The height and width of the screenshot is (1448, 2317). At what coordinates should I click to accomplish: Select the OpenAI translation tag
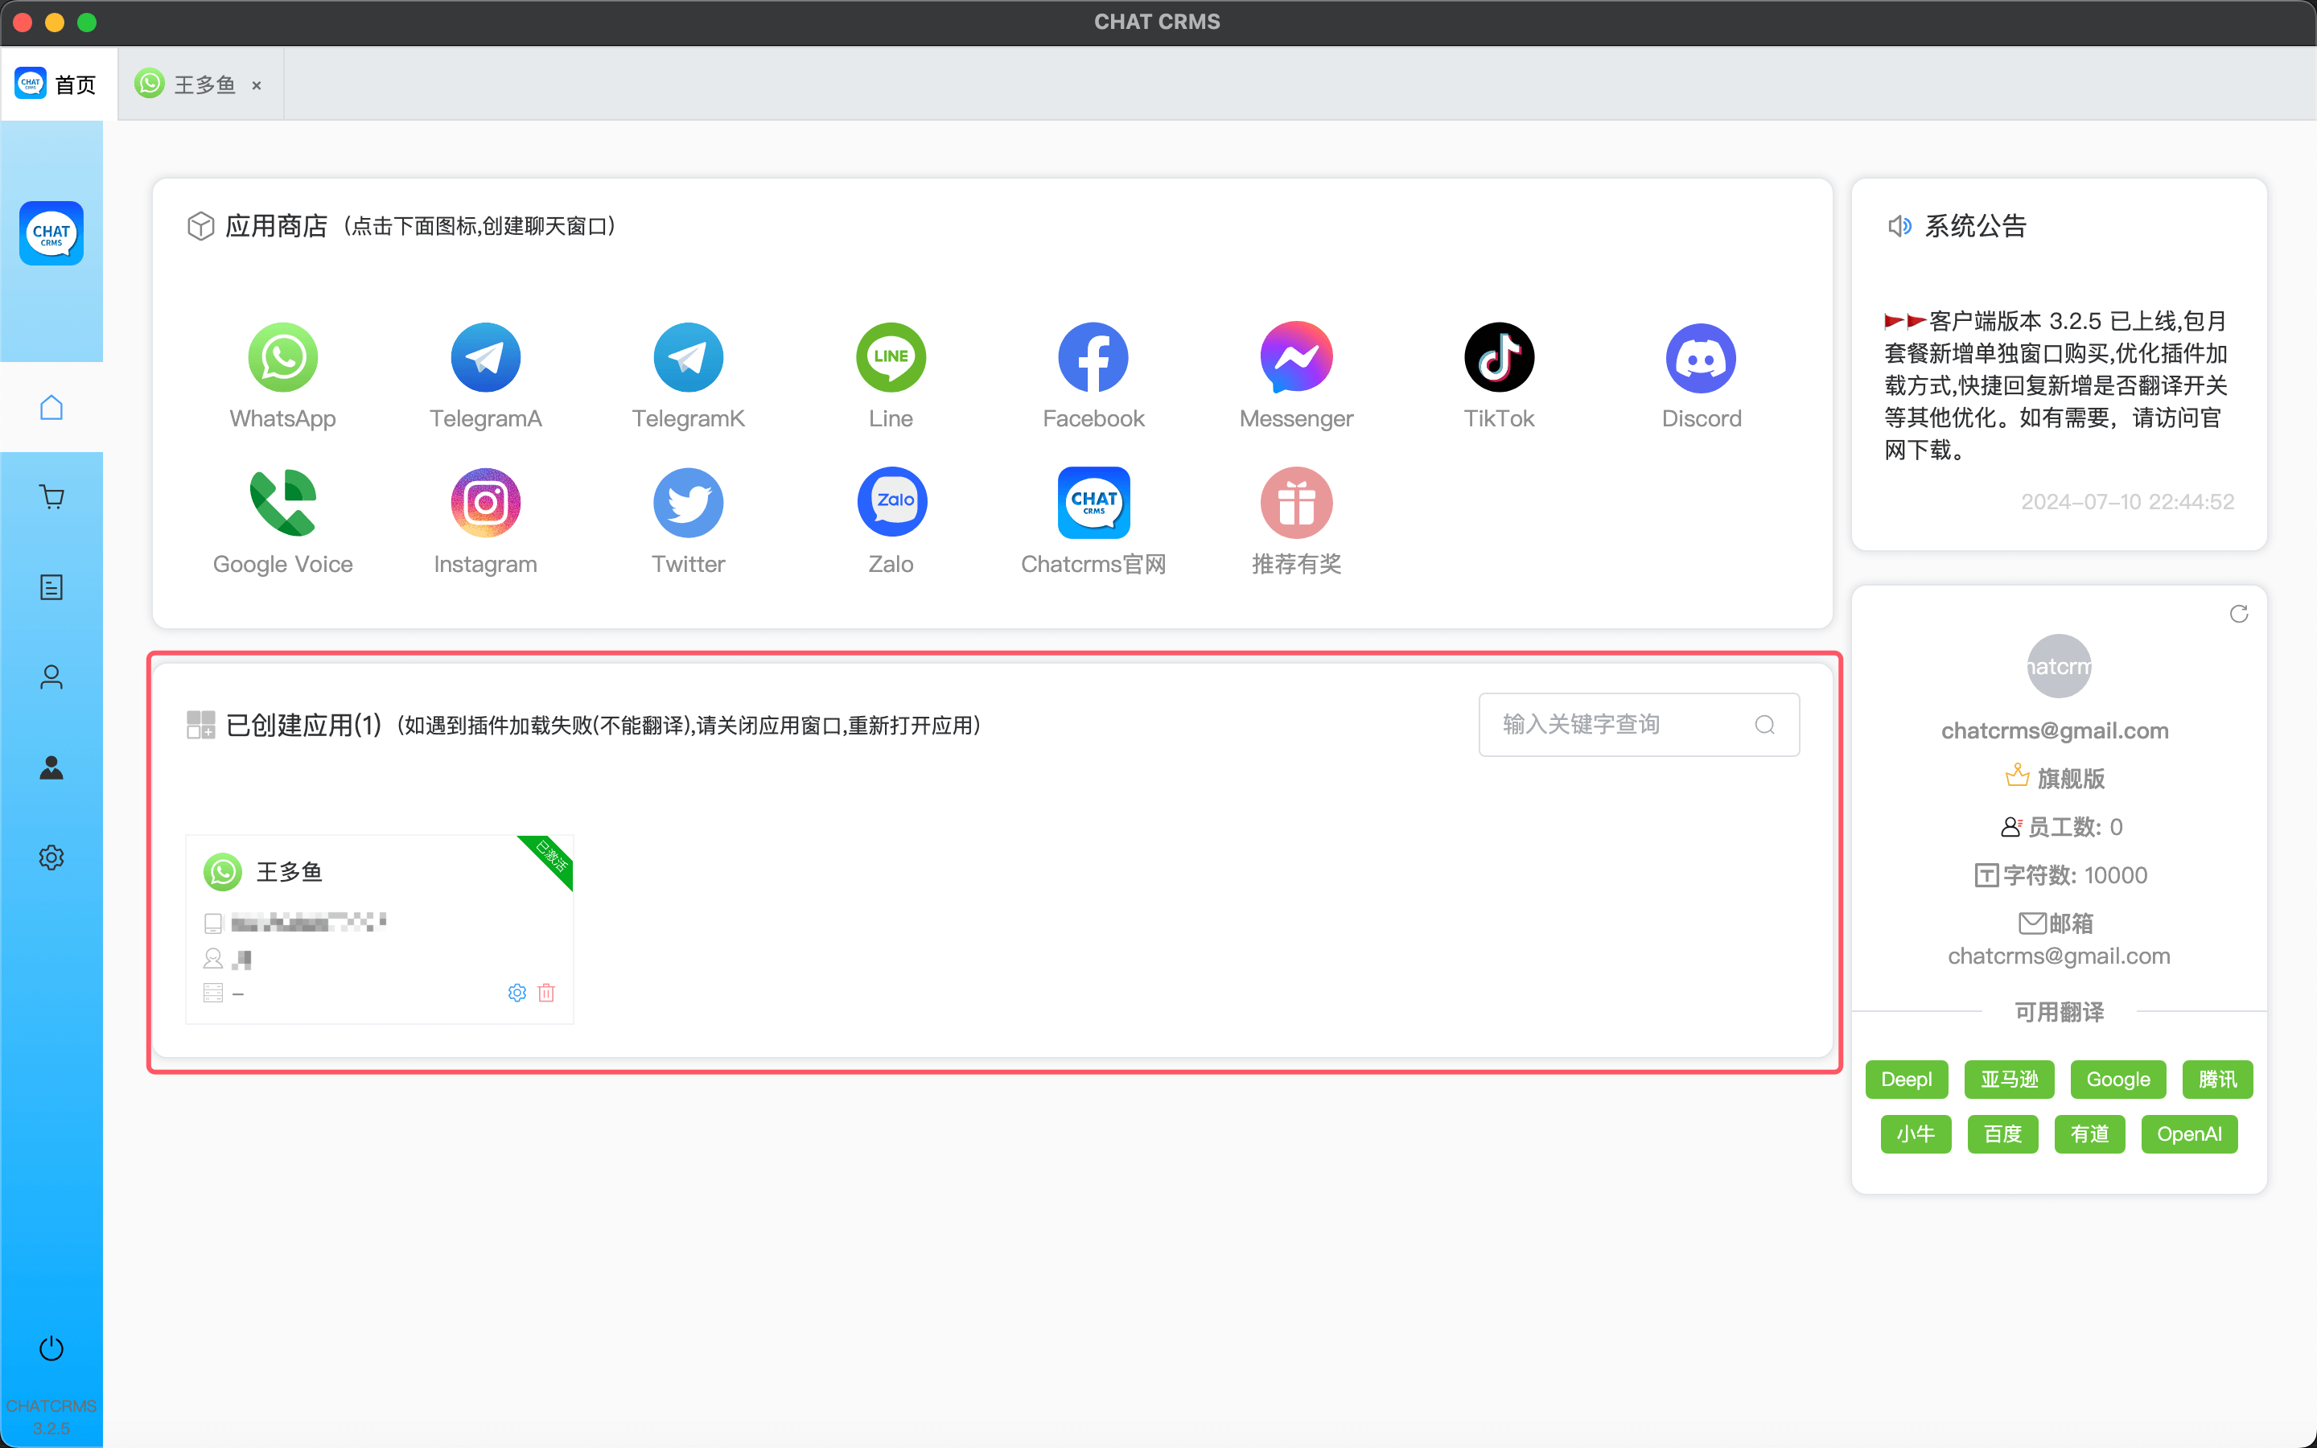2190,1134
